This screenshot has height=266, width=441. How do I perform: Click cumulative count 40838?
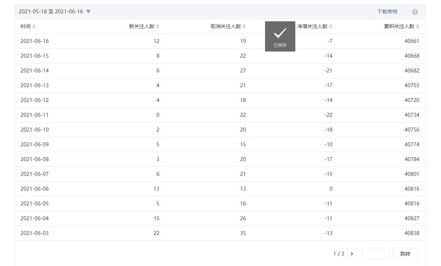point(412,233)
